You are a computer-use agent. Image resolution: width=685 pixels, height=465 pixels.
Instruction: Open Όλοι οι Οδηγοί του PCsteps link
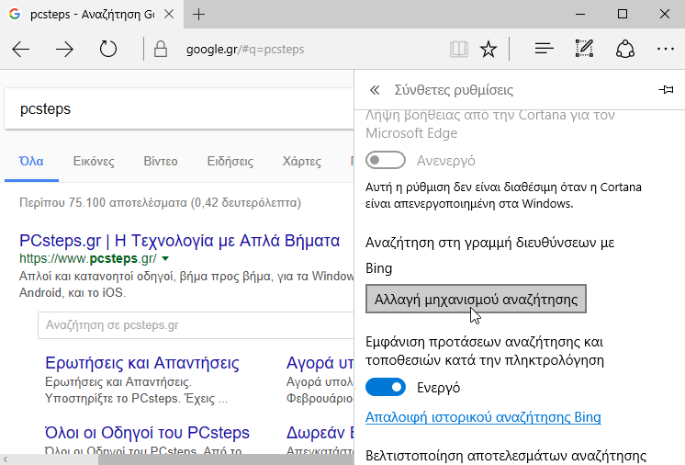tap(147, 433)
